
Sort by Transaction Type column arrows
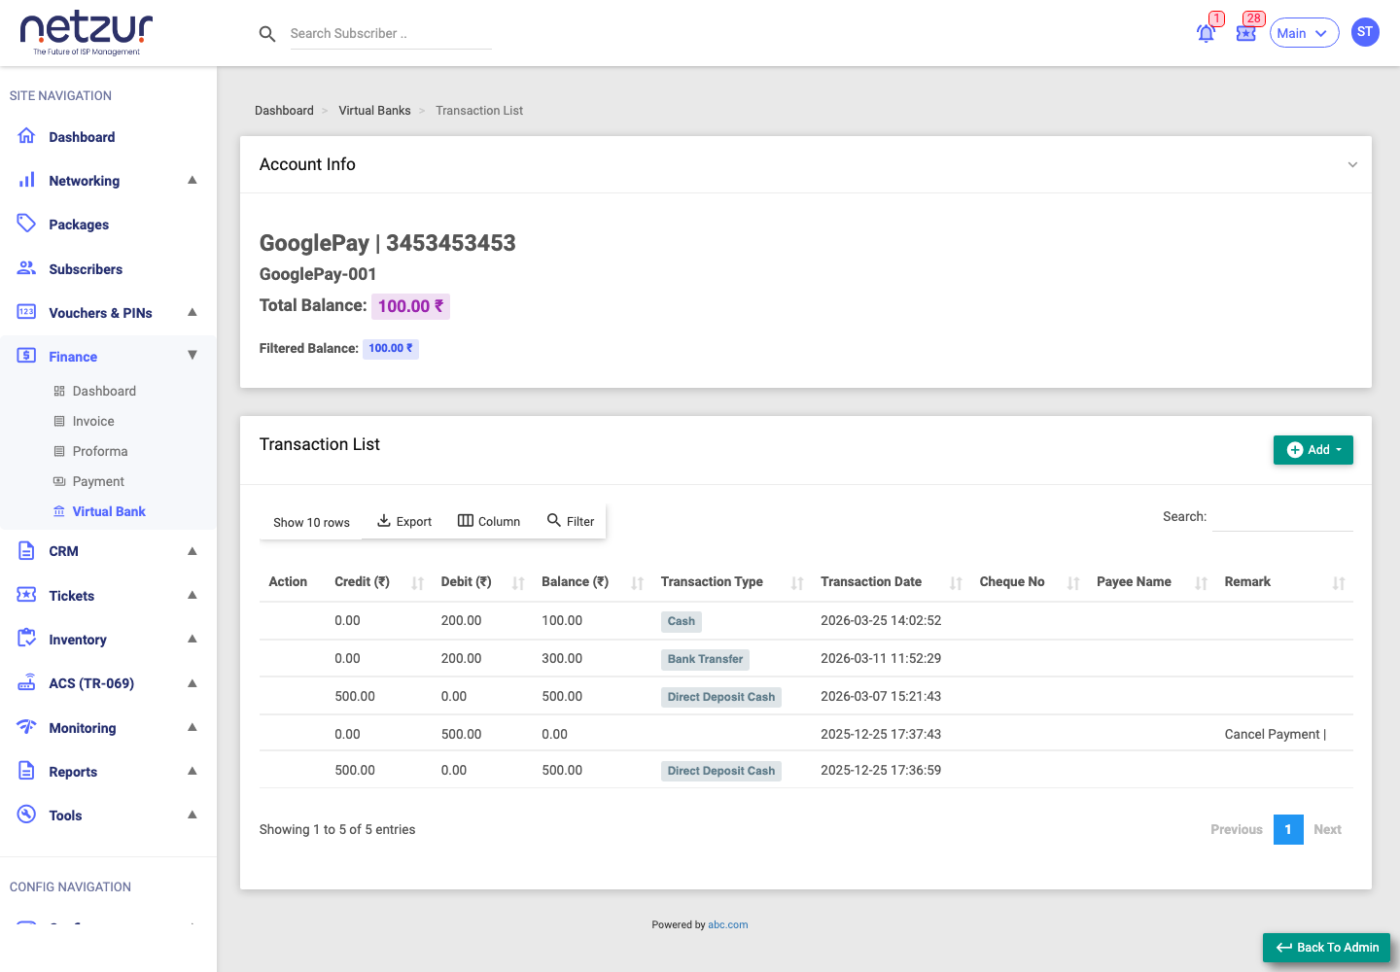[x=797, y=583]
